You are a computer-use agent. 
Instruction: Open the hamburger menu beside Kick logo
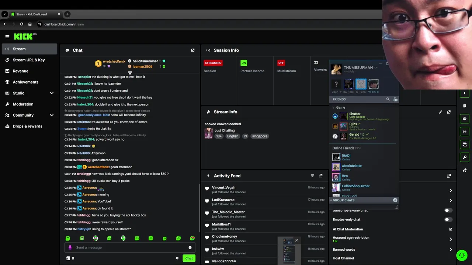pos(7,36)
